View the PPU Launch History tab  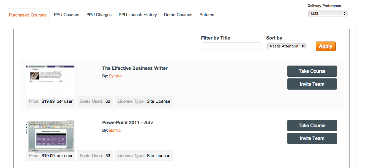tap(138, 15)
